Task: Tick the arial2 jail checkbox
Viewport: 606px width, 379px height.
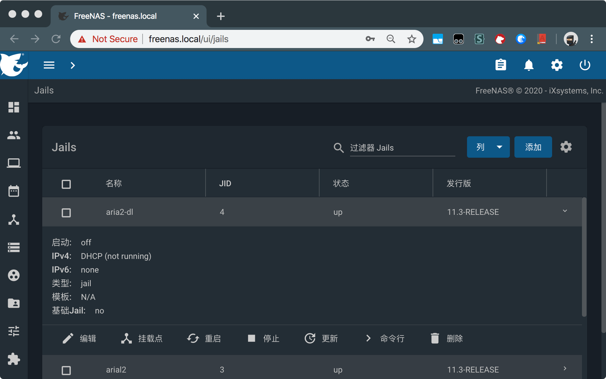Action: [66, 370]
